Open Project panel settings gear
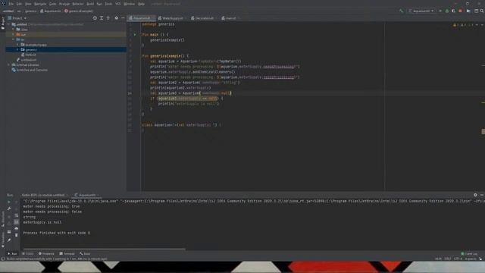Viewport: 485px width, 273px height. pos(116,18)
